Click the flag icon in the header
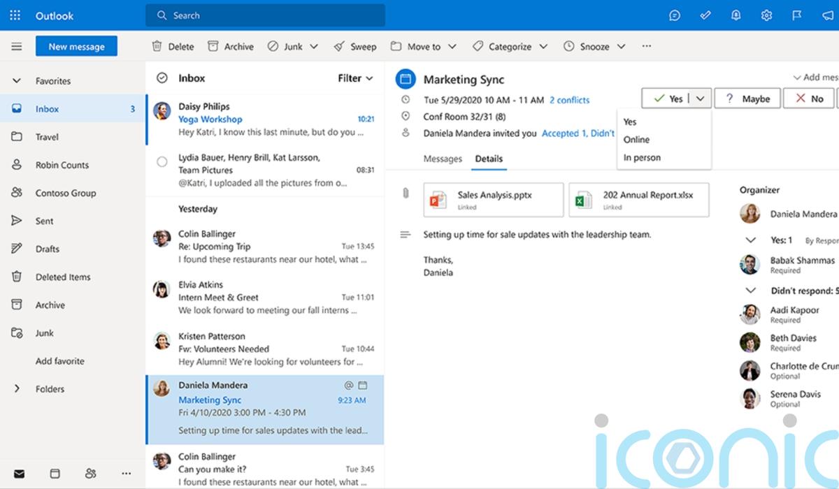The width and height of the screenshot is (839, 489). (797, 15)
